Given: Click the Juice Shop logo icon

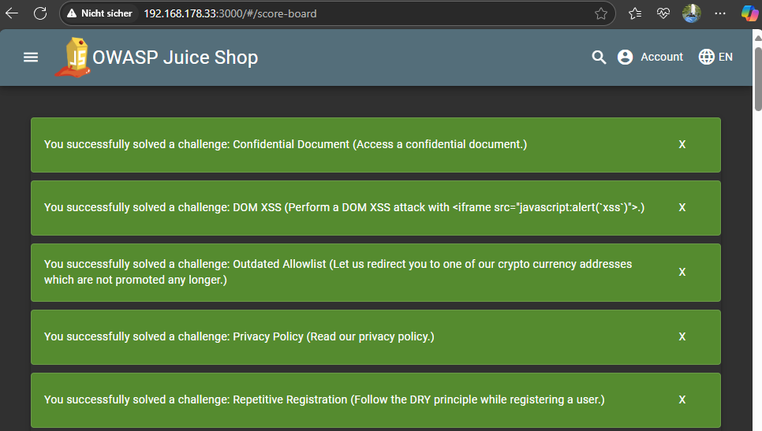Looking at the screenshot, I should [73, 57].
